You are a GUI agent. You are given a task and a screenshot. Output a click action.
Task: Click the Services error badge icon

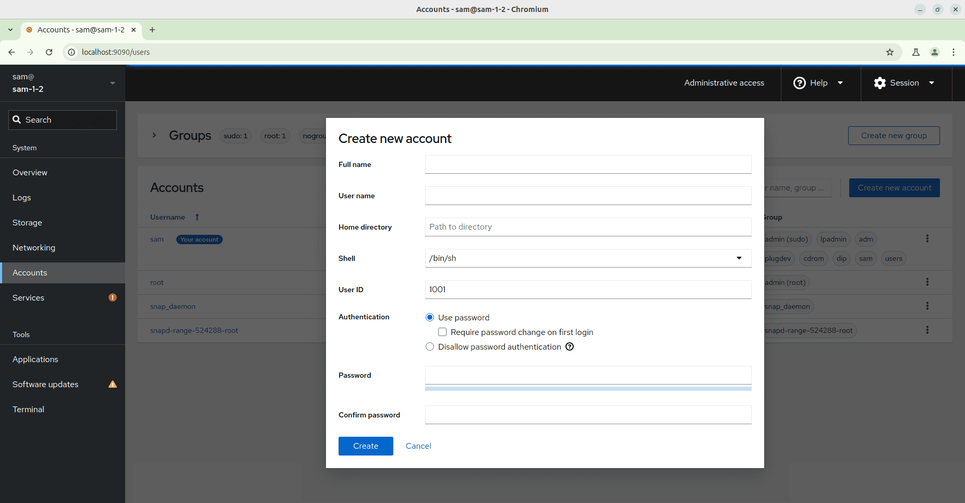tap(113, 297)
